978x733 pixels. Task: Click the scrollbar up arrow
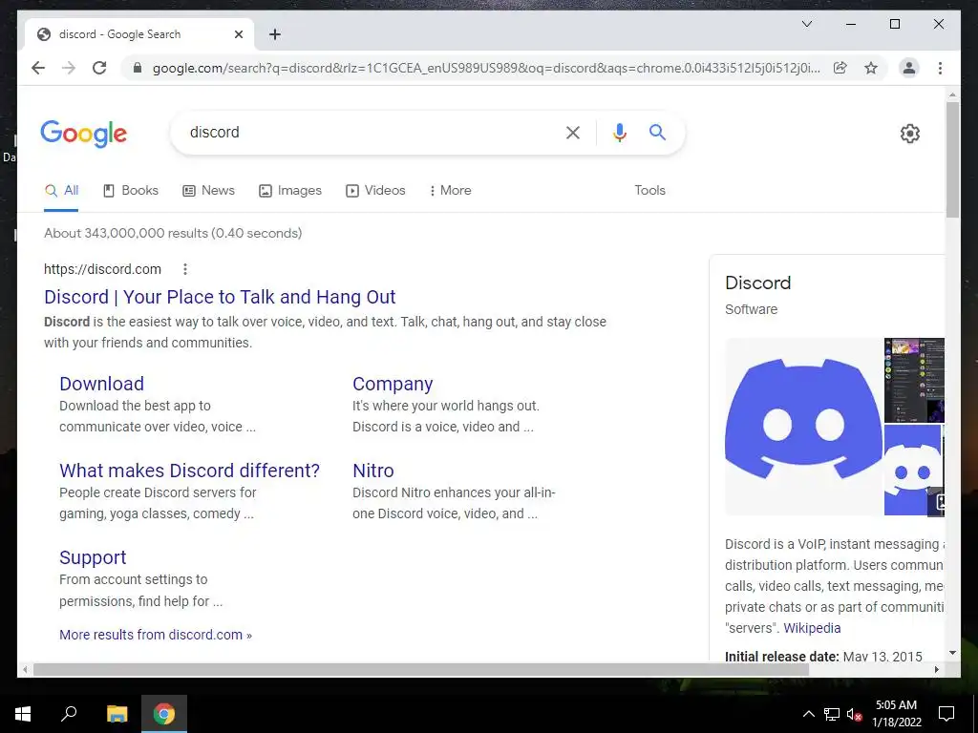coord(952,95)
